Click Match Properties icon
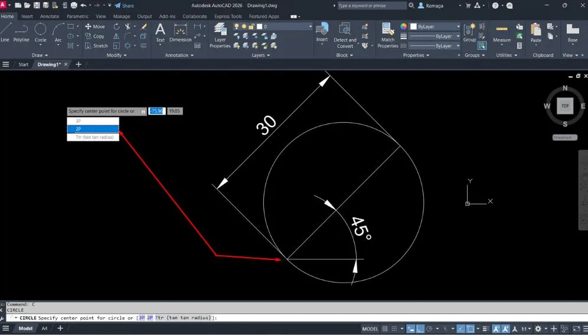Image resolution: width=588 pixels, height=335 pixels. [x=388, y=30]
